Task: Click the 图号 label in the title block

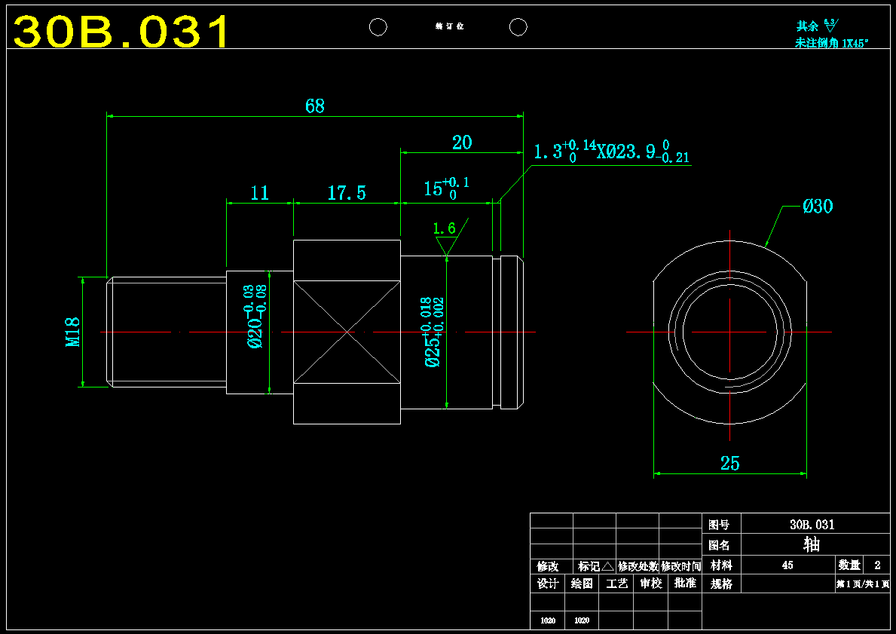Action: click(x=719, y=525)
